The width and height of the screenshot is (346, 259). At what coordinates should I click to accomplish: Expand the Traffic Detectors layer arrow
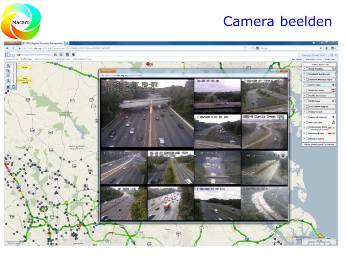click(x=304, y=96)
